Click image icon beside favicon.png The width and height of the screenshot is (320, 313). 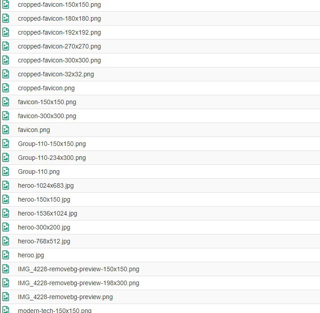[x=6, y=130]
